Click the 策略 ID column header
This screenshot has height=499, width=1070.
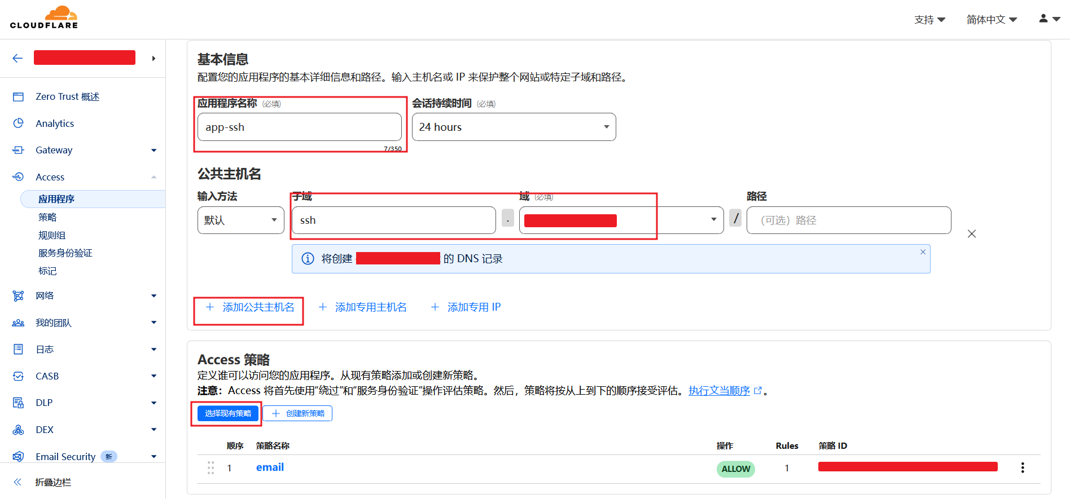(833, 446)
